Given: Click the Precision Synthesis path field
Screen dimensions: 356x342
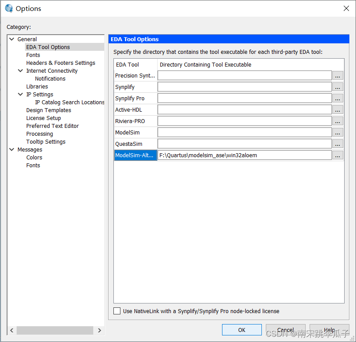Looking at the screenshot, I should pyautogui.click(x=245, y=75).
